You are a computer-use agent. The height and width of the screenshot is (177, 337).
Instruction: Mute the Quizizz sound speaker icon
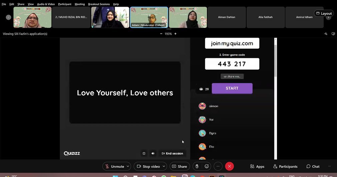153,153
